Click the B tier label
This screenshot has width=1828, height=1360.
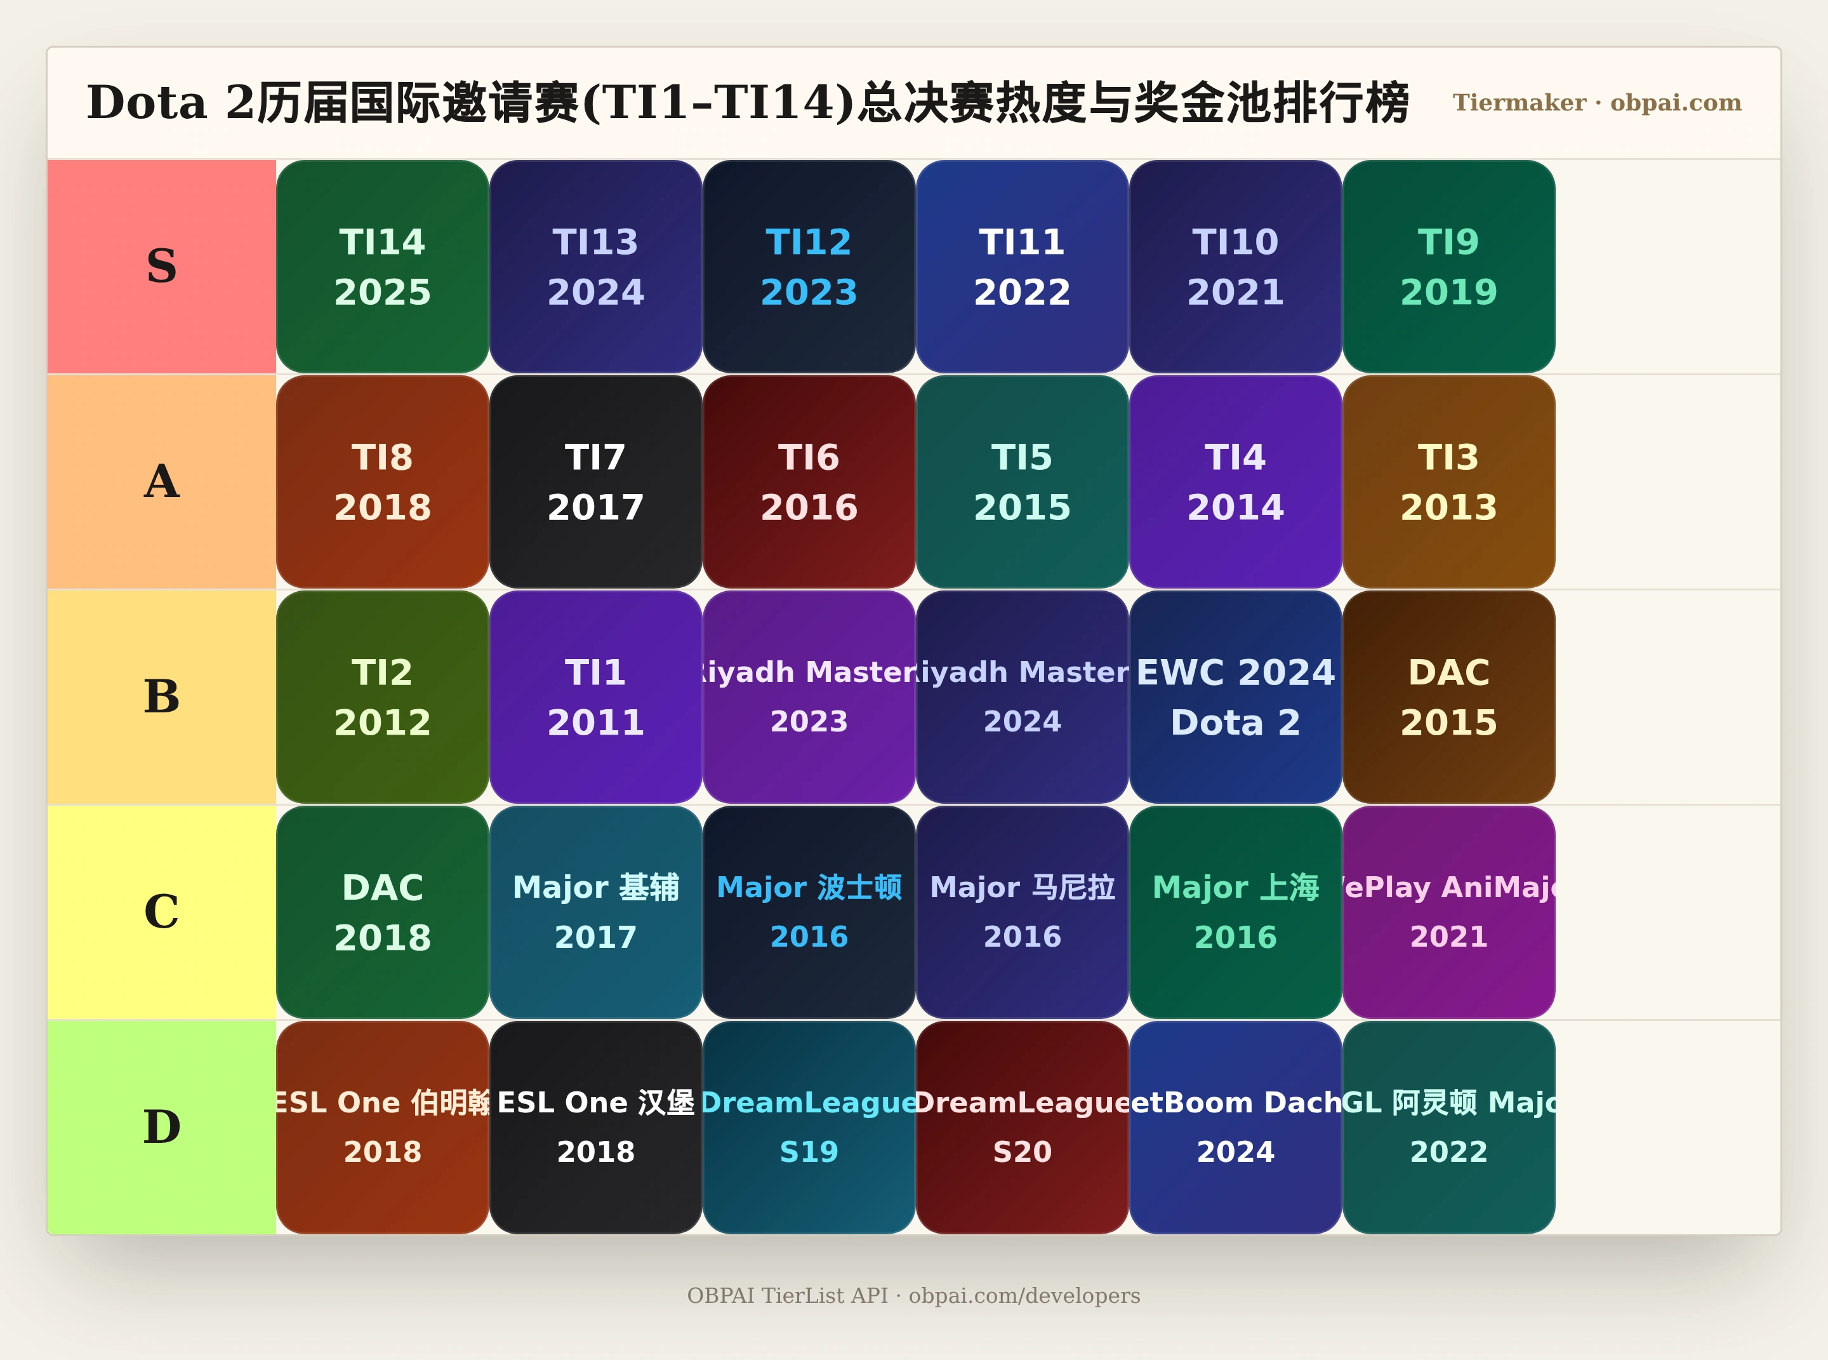[x=162, y=697]
